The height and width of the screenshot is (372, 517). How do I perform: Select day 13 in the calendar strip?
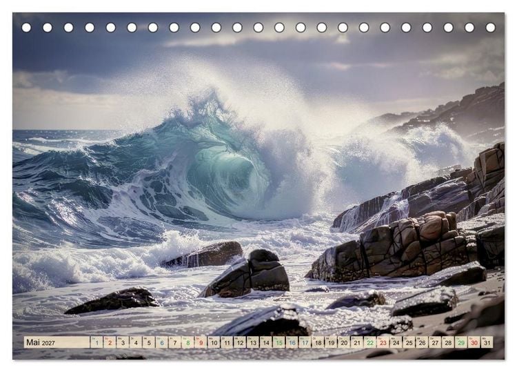point(253,342)
